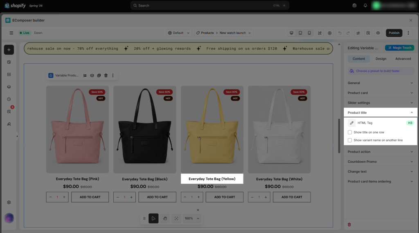
Task: Collapse the Product title section
Action: (x=380, y=113)
